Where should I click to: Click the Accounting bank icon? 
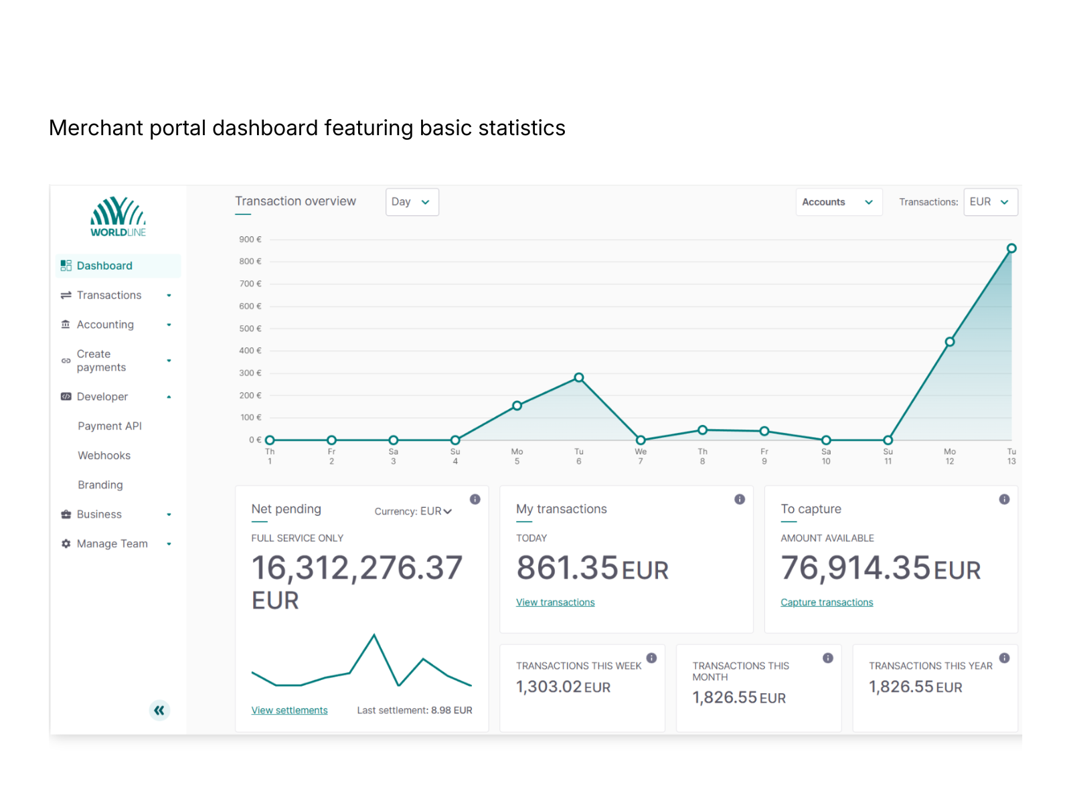coord(66,325)
